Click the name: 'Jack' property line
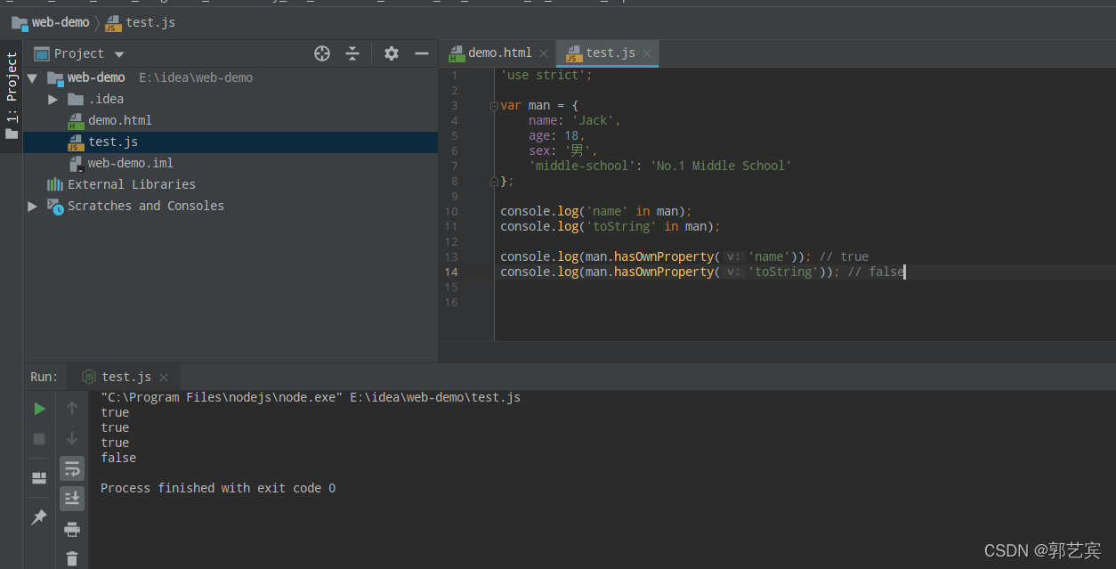This screenshot has width=1116, height=569. tap(574, 121)
